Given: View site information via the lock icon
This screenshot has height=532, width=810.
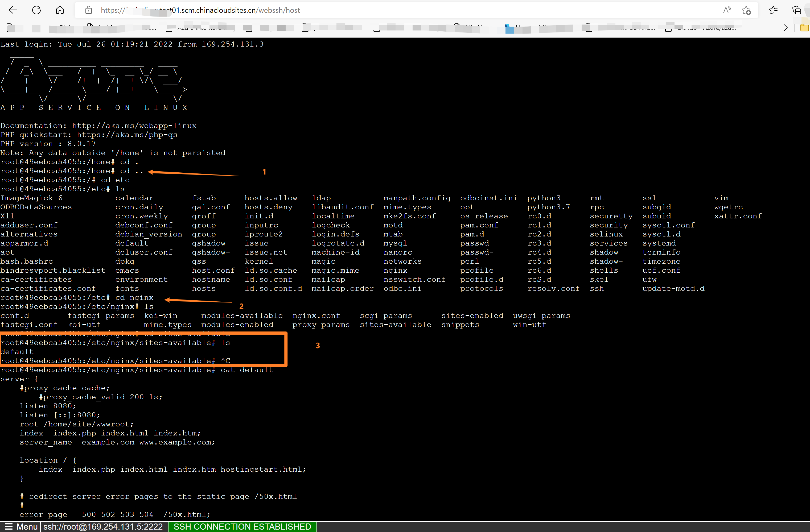Looking at the screenshot, I should point(88,10).
